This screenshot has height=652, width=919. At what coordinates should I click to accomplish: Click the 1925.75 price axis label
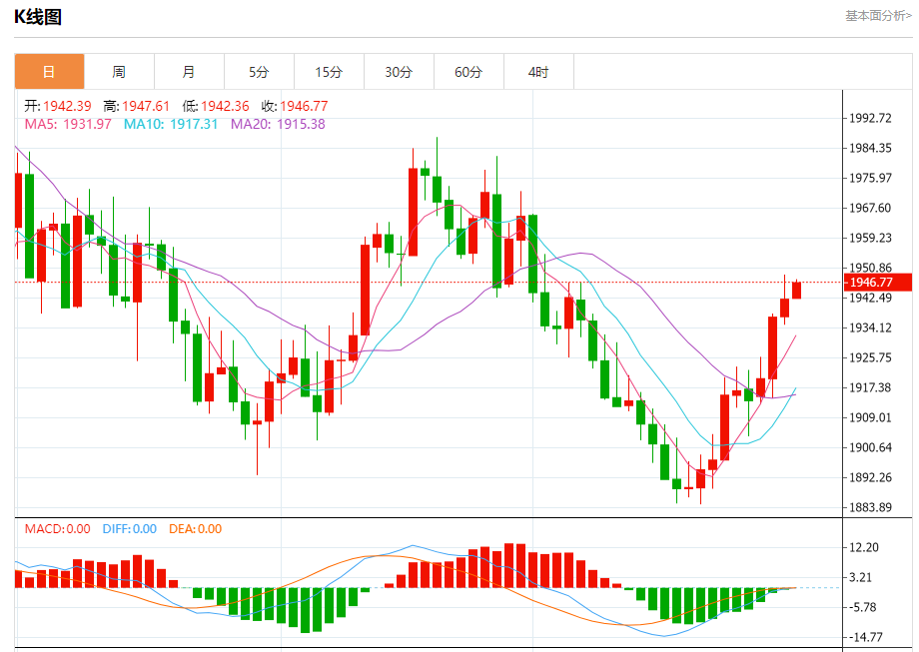click(x=870, y=357)
